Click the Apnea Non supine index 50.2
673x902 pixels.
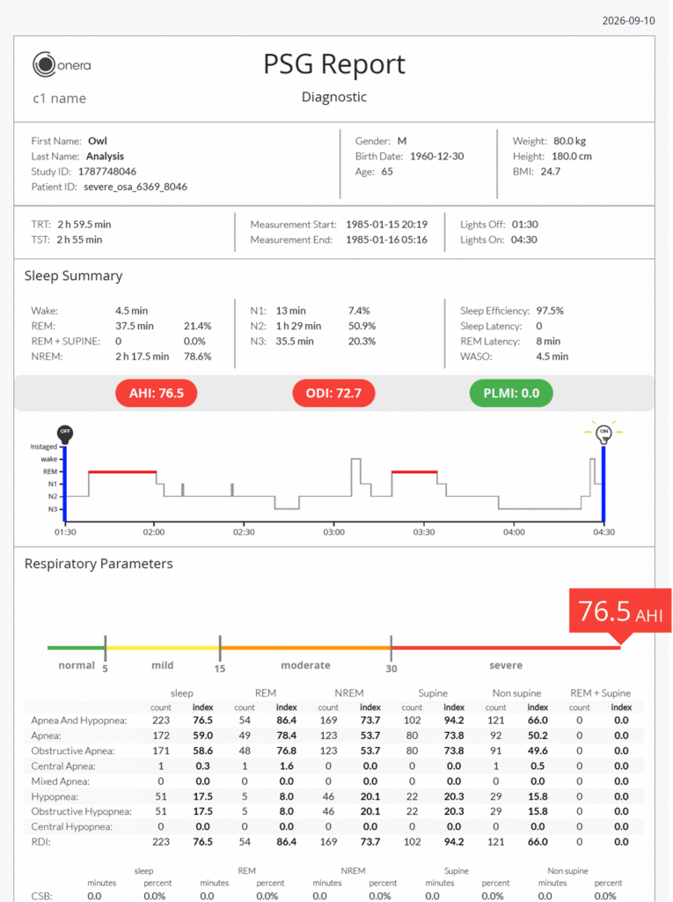click(538, 736)
